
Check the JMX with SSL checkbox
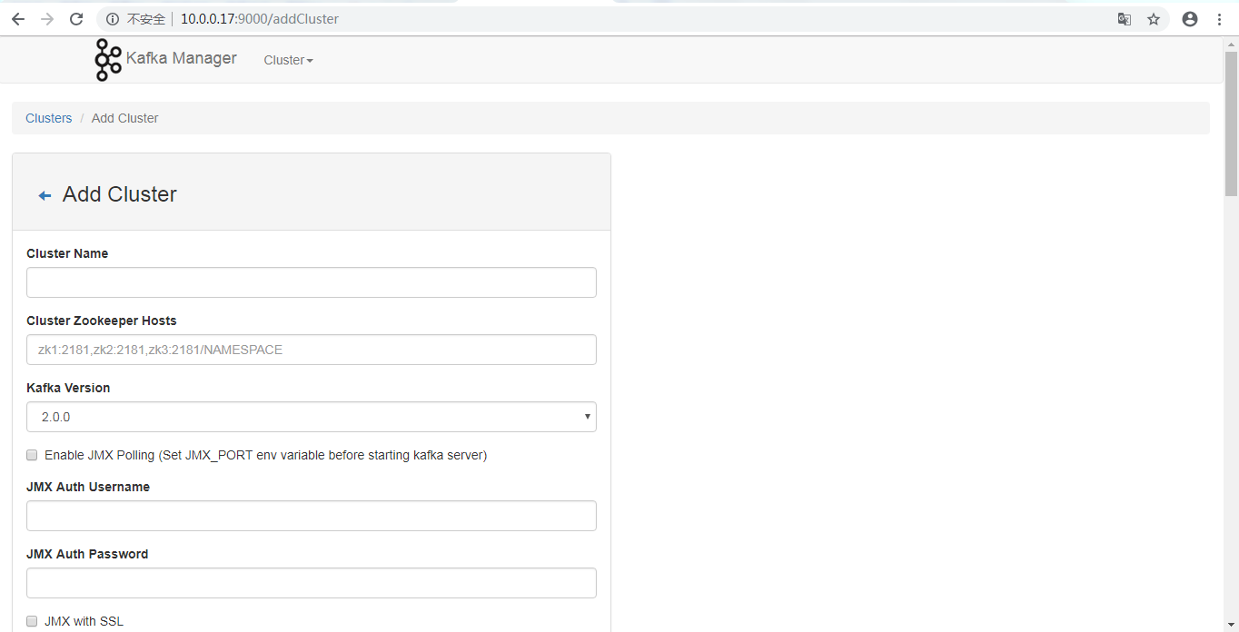coord(32,622)
